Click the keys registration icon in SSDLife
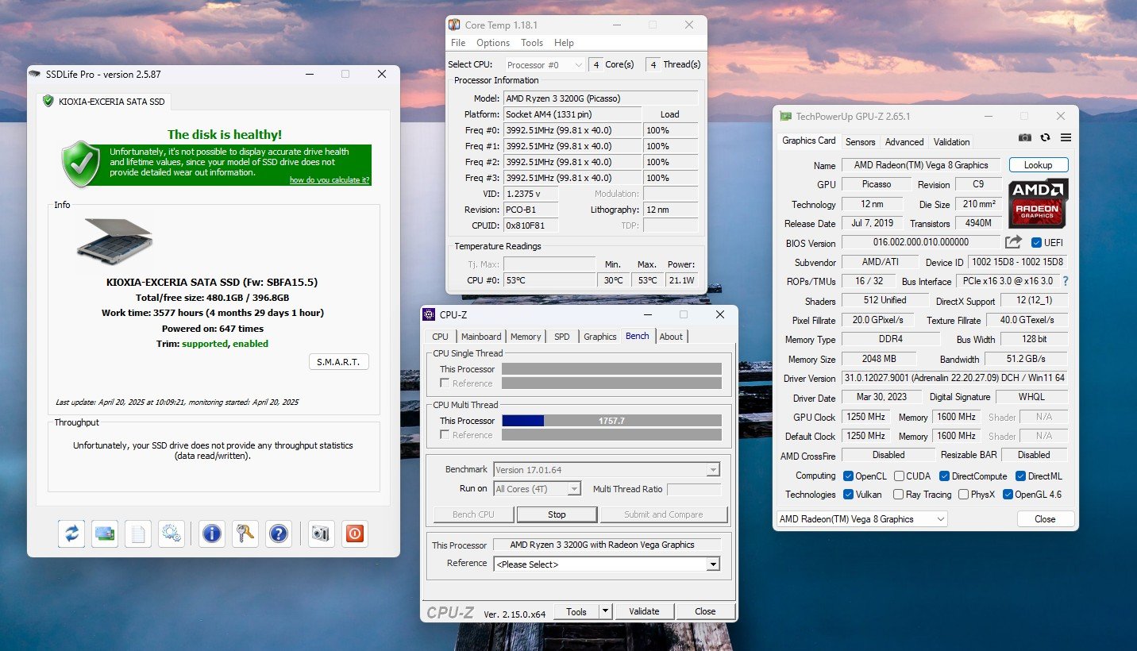The image size is (1137, 651). point(245,534)
